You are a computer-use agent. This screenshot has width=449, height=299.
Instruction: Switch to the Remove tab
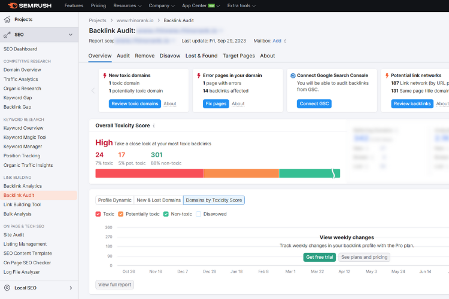coord(145,56)
